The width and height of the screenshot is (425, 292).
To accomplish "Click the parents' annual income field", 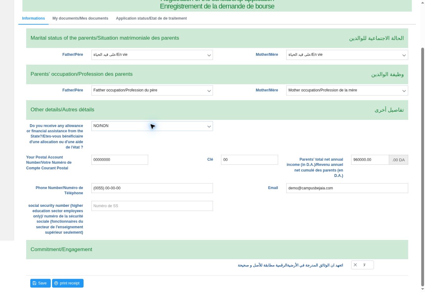I will pyautogui.click(x=370, y=160).
